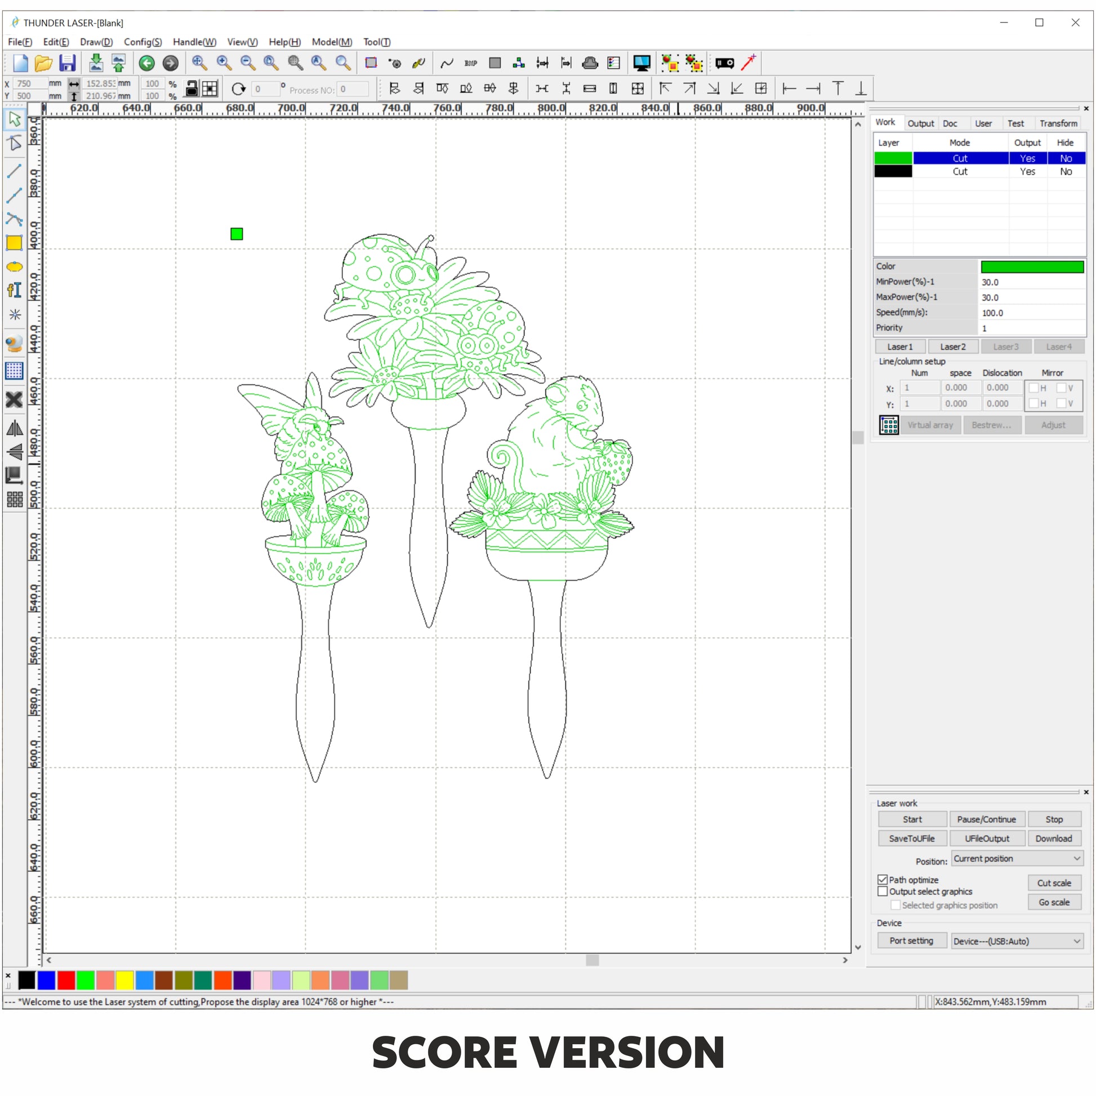The width and height of the screenshot is (1096, 1096).
Task: Select the ellipse draw tool
Action: pos(14,266)
